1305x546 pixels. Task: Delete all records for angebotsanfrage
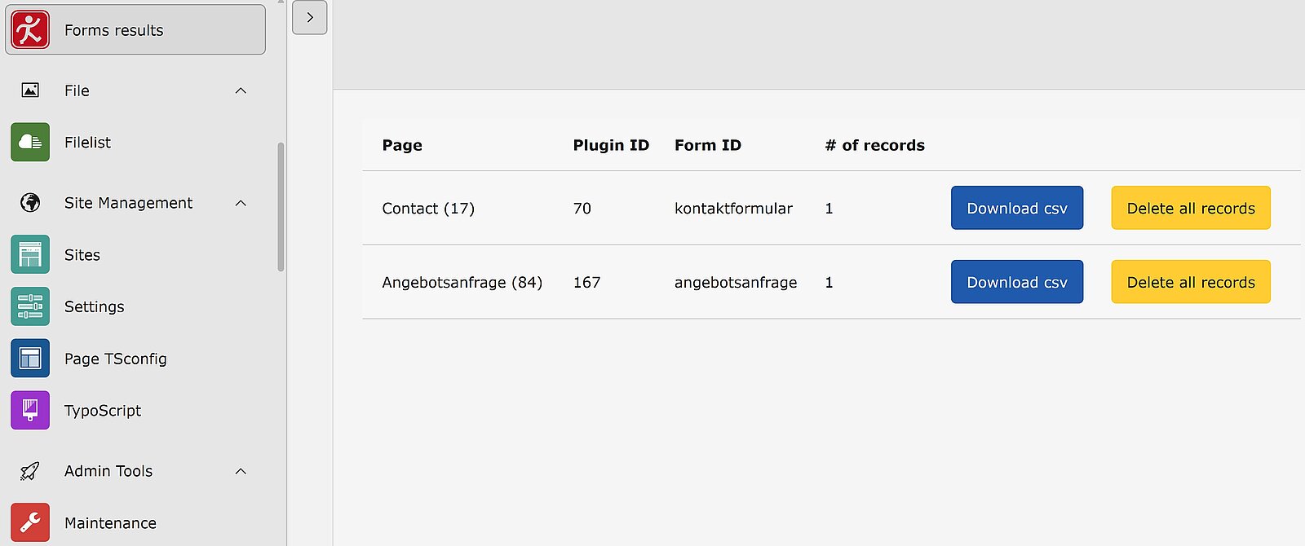tap(1191, 283)
